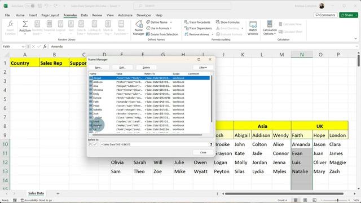Click in the Refers to input field
The height and width of the screenshot is (203, 361).
(155, 144)
